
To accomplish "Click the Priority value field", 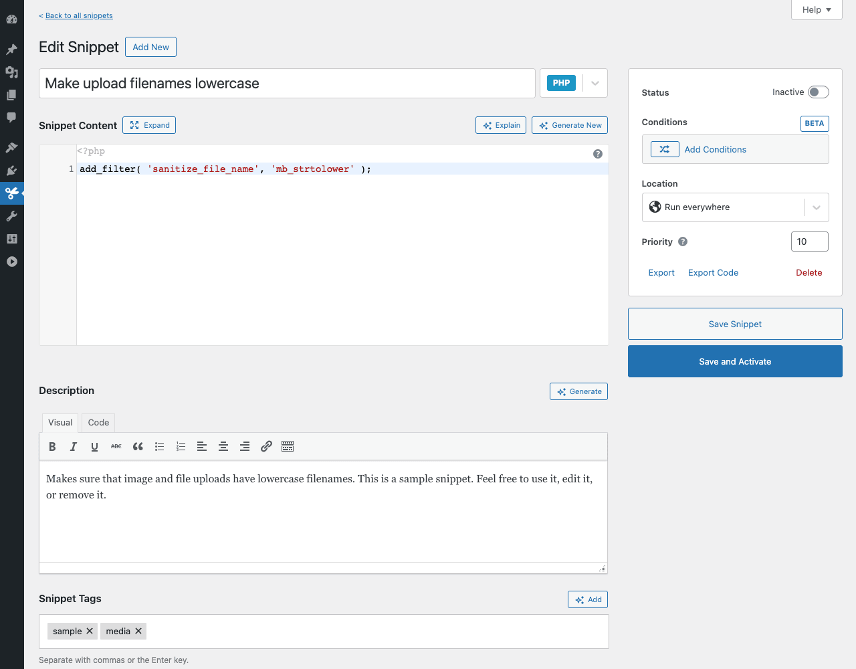I will click(810, 242).
